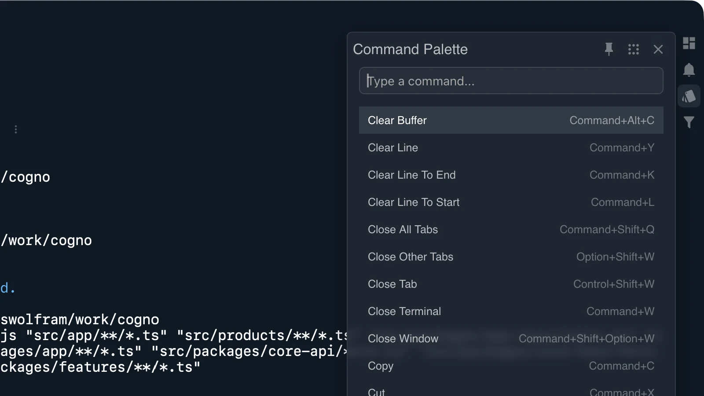This screenshot has width=704, height=396.
Task: Run Close All Tabs
Action: [x=510, y=229]
